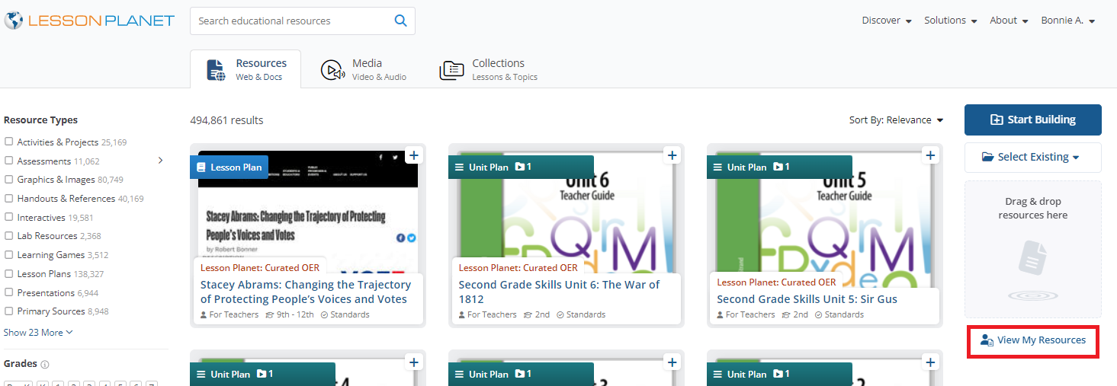
Task: Click the Unit Plan badge on Unit 6 card
Action: [x=521, y=167]
